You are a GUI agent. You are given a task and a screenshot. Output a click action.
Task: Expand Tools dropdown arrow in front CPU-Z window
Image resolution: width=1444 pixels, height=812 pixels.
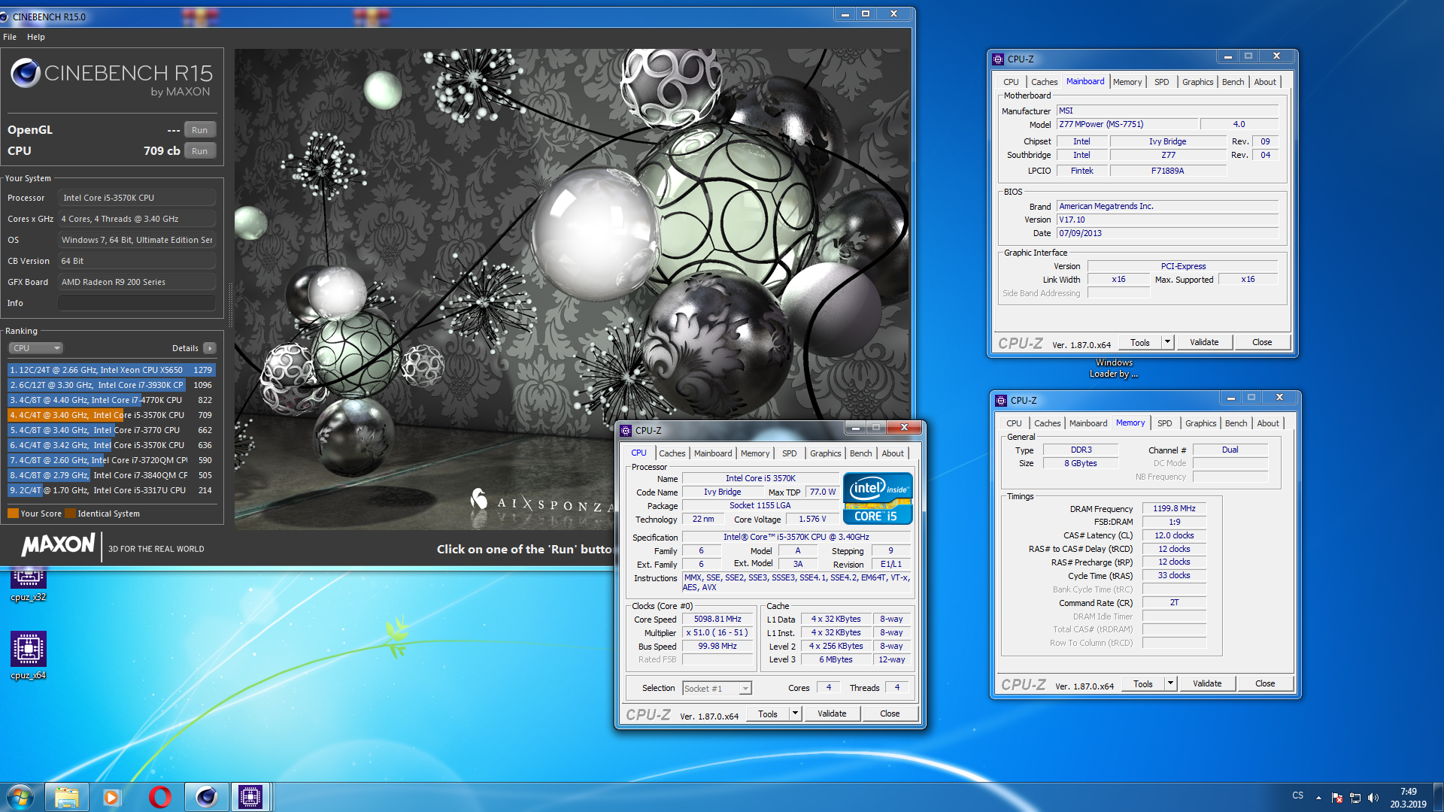coord(795,714)
